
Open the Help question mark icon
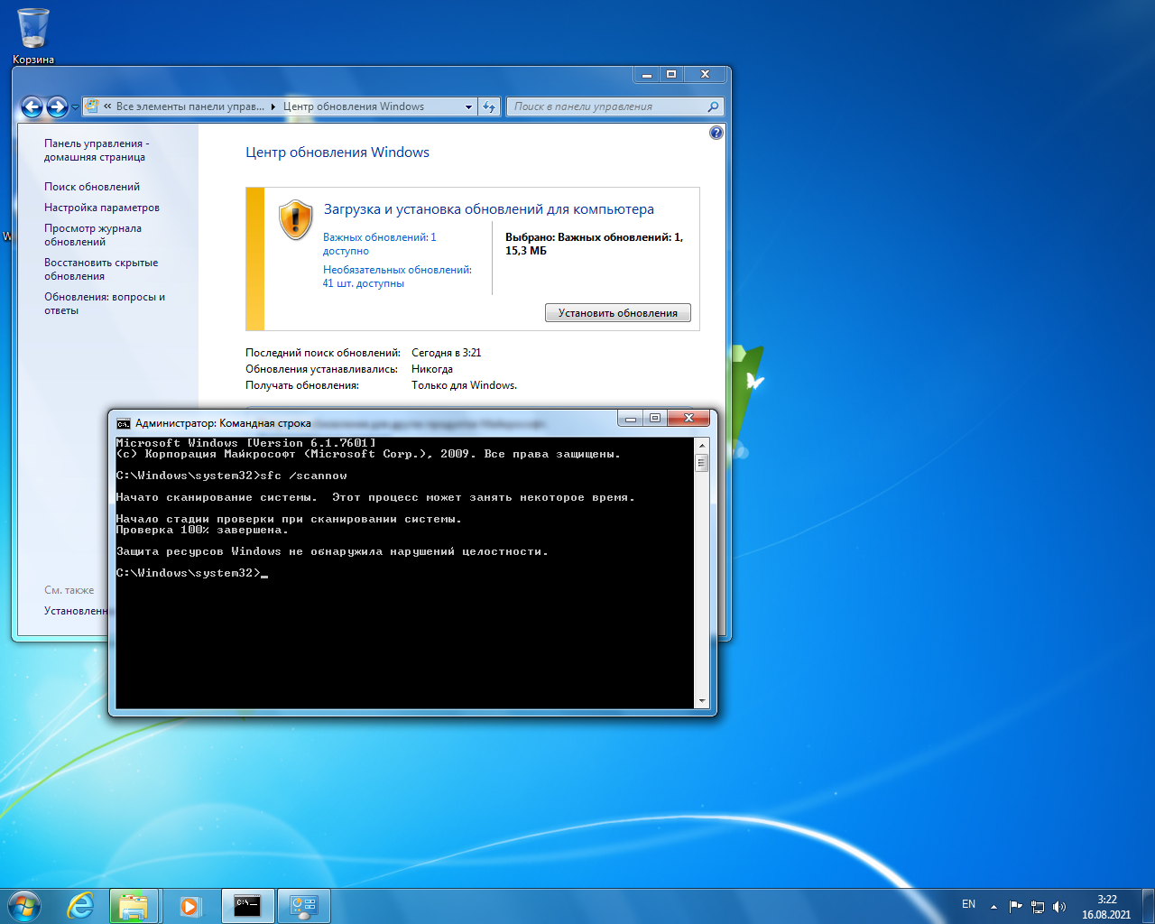click(x=716, y=133)
